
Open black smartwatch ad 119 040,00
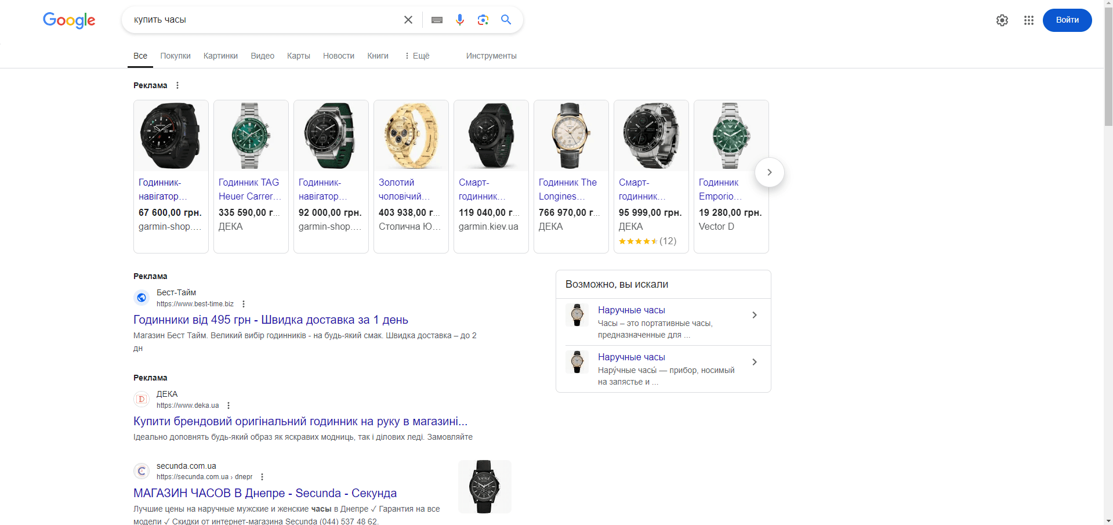[491, 176]
